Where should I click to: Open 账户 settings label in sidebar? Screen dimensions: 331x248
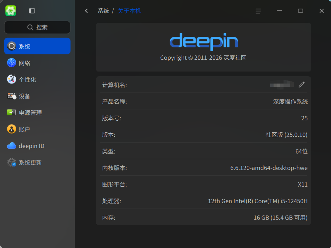(24, 129)
